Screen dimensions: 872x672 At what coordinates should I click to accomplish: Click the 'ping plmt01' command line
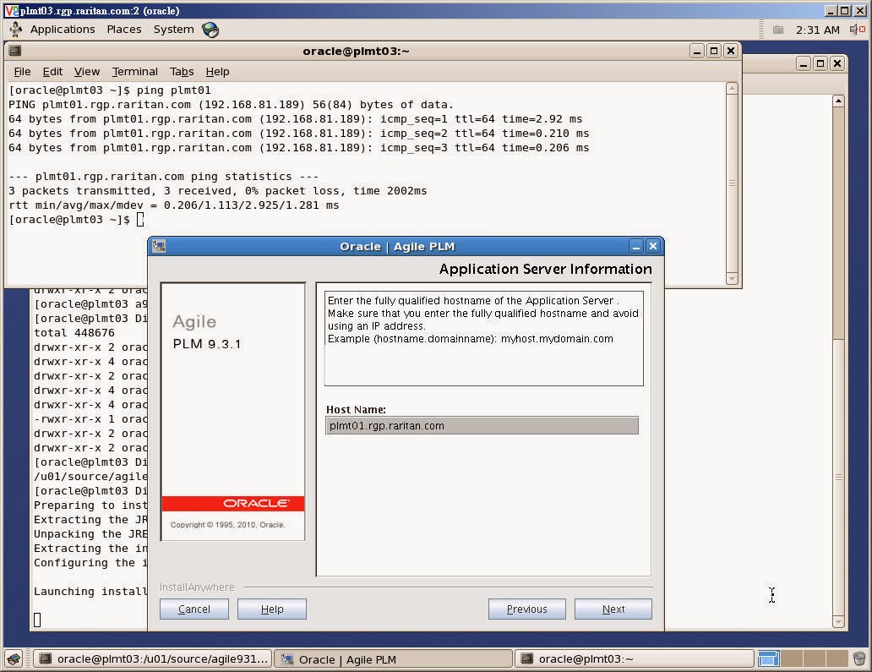point(110,90)
